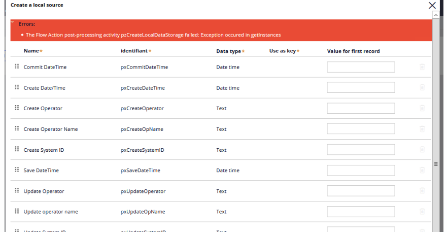Click the pxSaveDateTime identifier

coord(140,171)
